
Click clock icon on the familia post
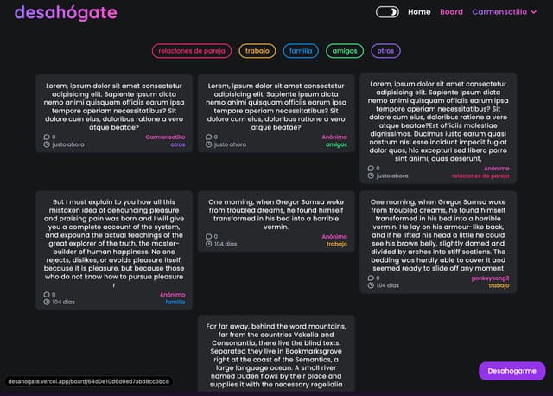pyautogui.click(x=47, y=302)
